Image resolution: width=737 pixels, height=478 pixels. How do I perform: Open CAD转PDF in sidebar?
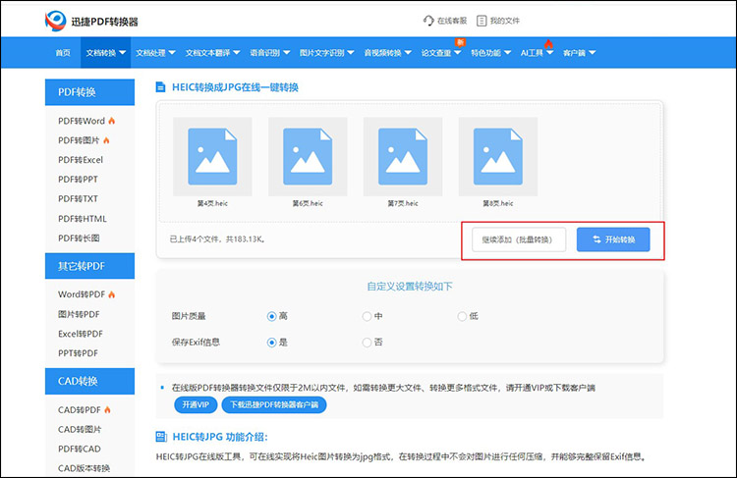coord(80,410)
